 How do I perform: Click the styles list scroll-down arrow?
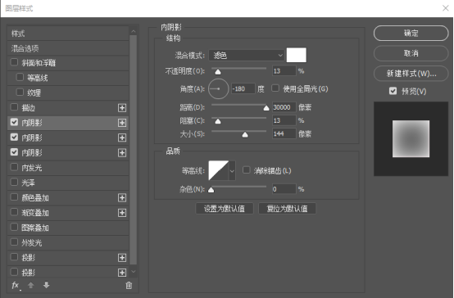click(x=134, y=272)
